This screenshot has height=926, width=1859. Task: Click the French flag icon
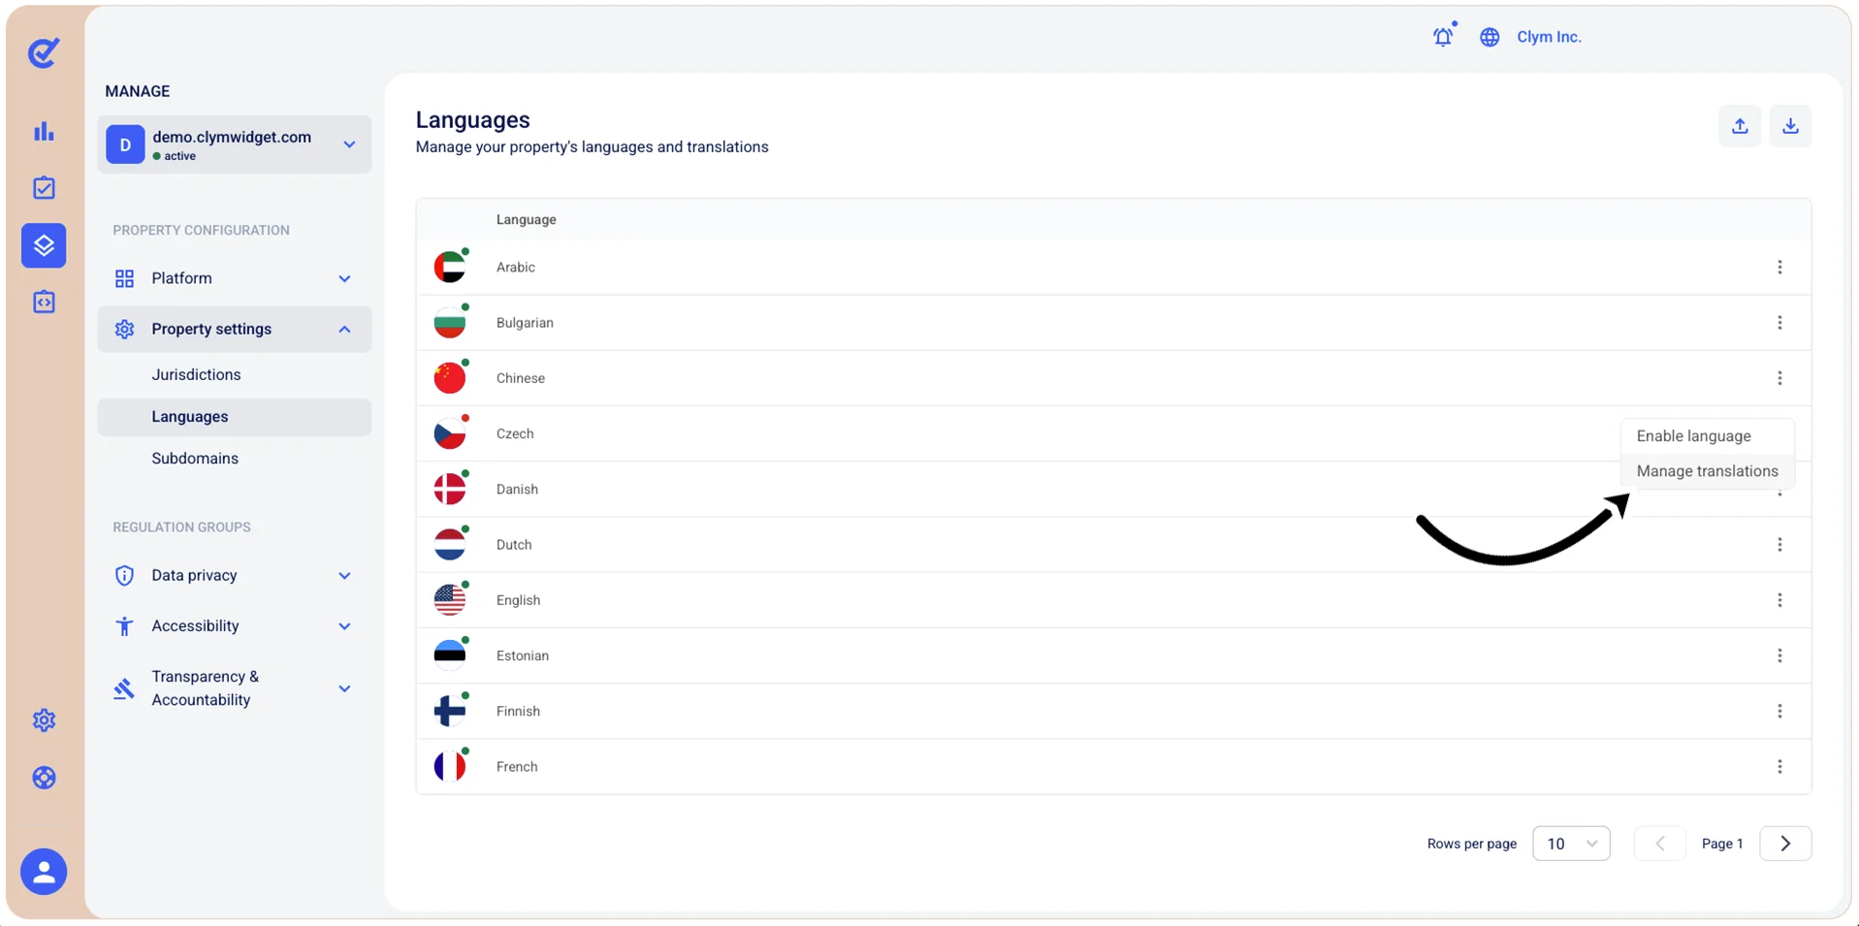[450, 767]
